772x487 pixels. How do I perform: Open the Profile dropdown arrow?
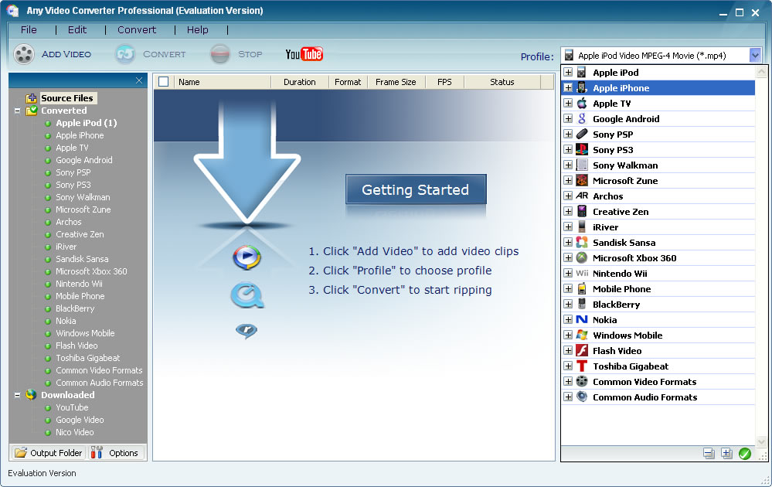click(755, 55)
